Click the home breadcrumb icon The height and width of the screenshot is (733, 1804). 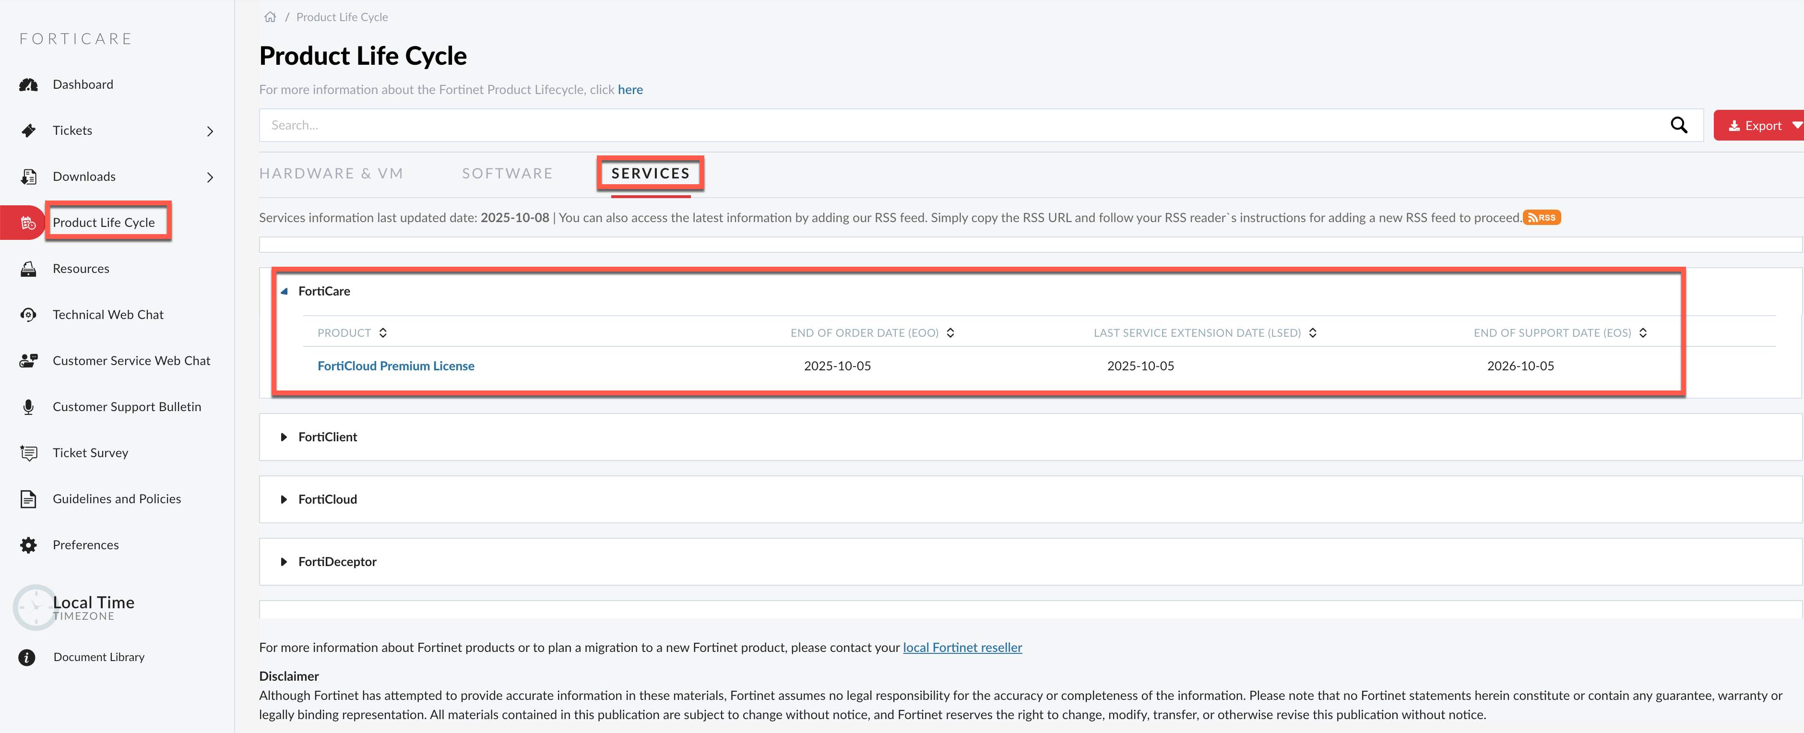click(270, 17)
